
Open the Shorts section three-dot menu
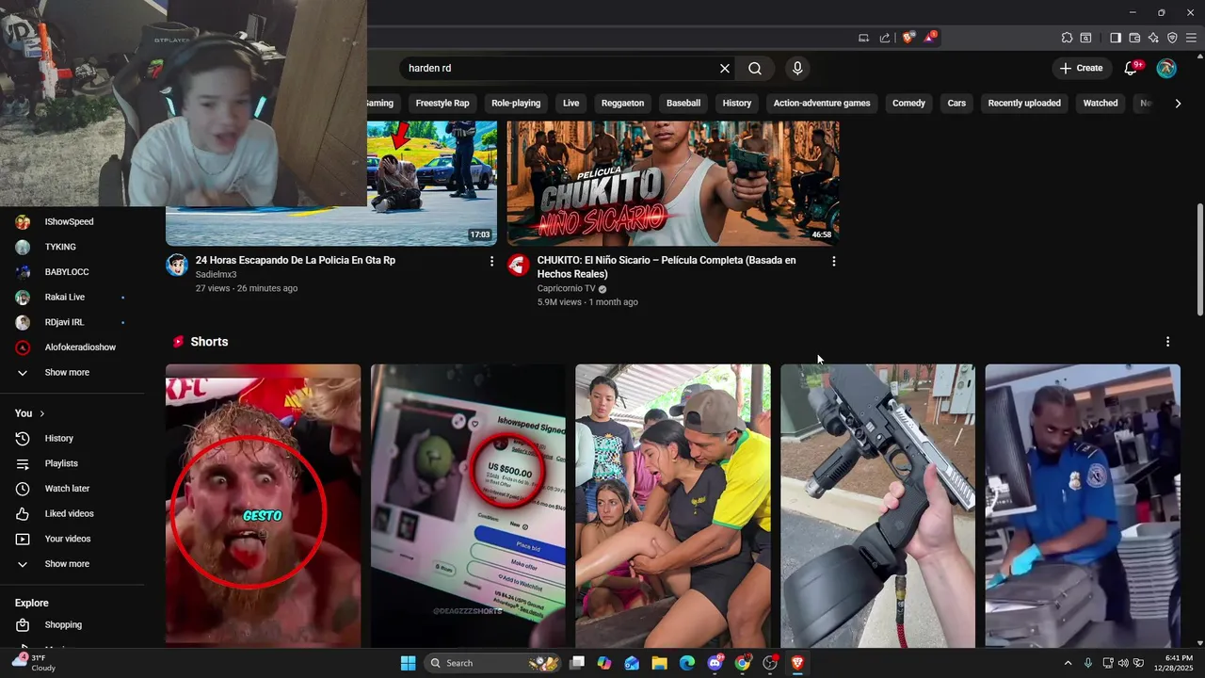[x=1167, y=342]
